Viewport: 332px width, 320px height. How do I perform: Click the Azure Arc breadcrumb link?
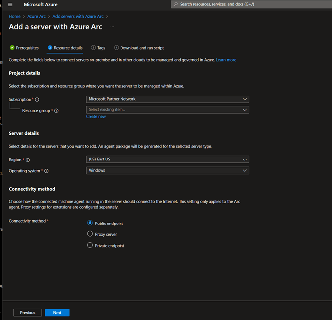click(36, 16)
